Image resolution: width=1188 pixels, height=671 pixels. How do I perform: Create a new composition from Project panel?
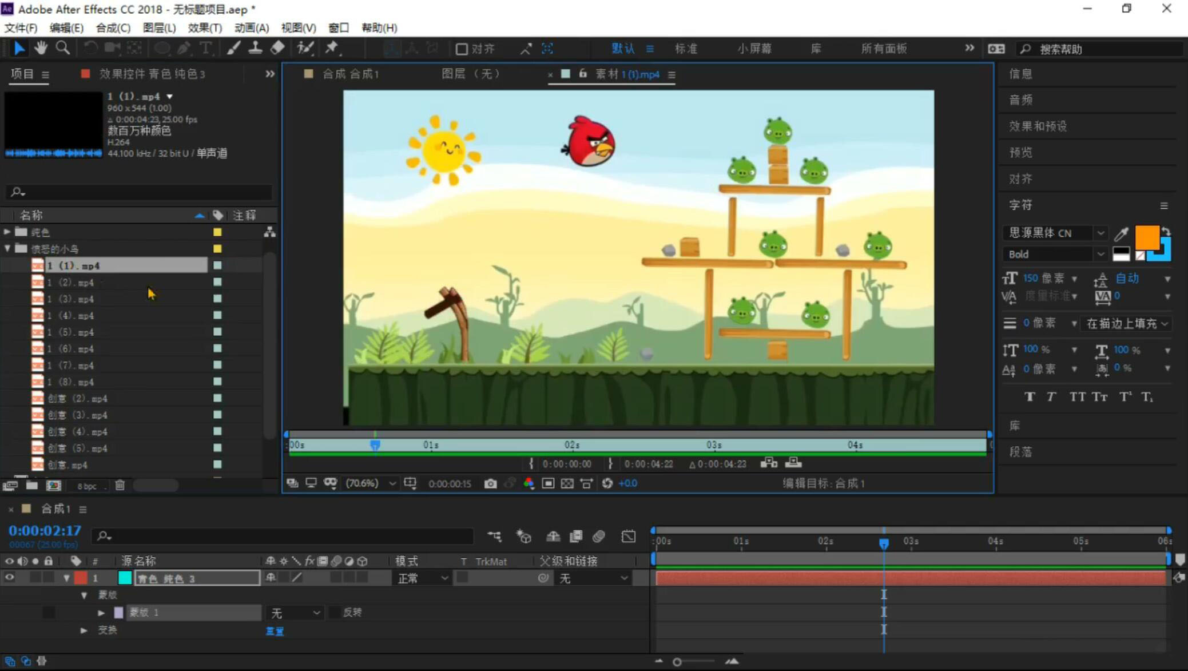click(54, 486)
